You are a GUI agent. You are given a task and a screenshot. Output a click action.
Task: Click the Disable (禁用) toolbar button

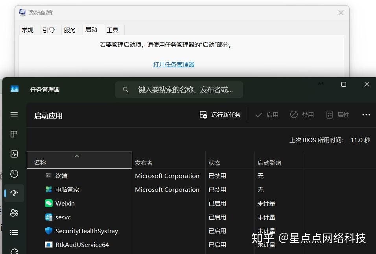(x=302, y=115)
